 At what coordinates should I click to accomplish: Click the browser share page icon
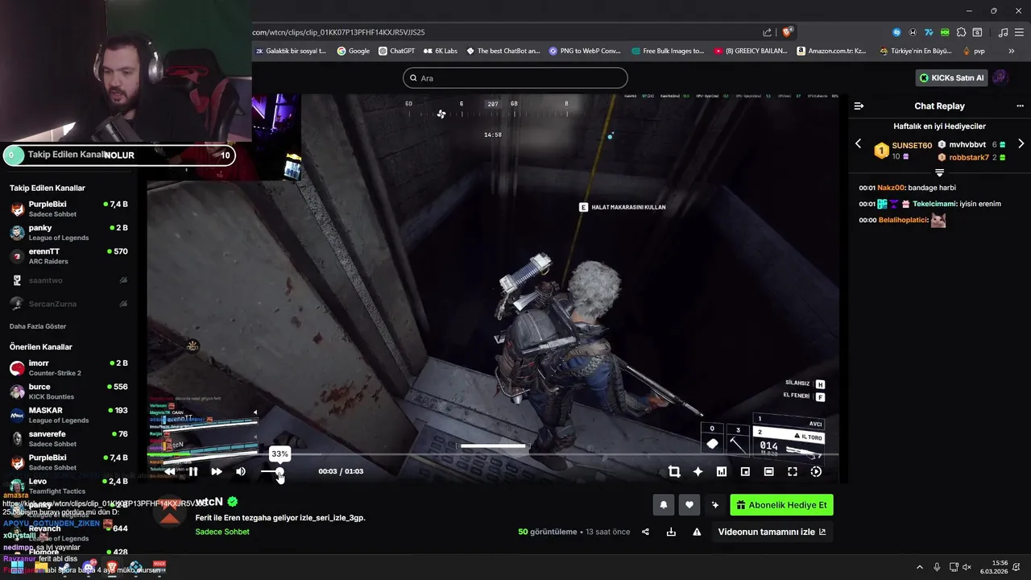click(767, 32)
